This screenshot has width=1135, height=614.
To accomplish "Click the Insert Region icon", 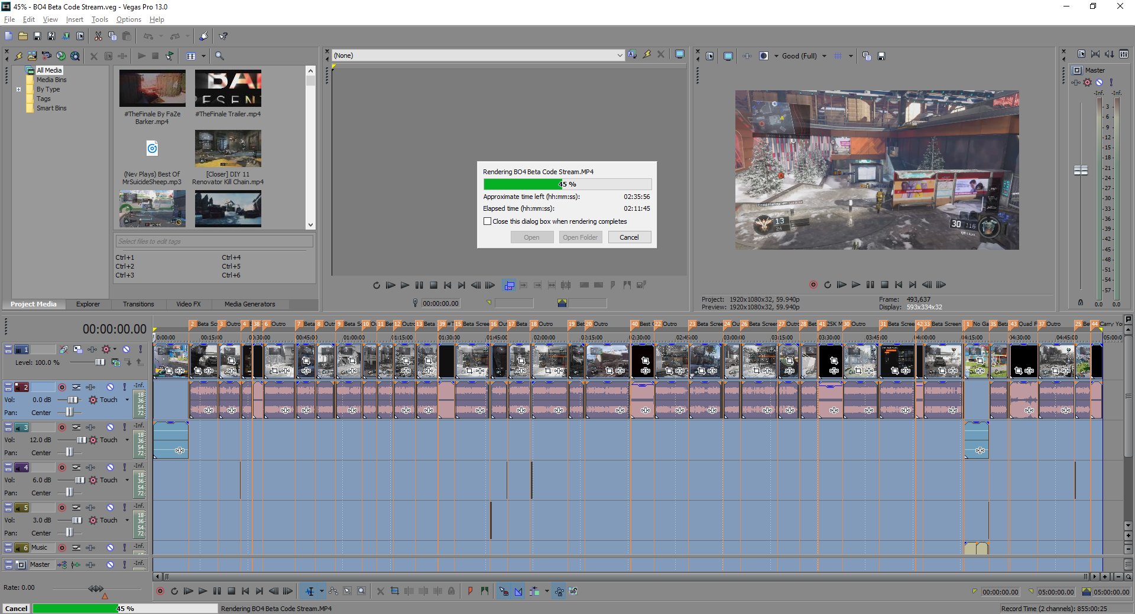I will pyautogui.click(x=485, y=591).
